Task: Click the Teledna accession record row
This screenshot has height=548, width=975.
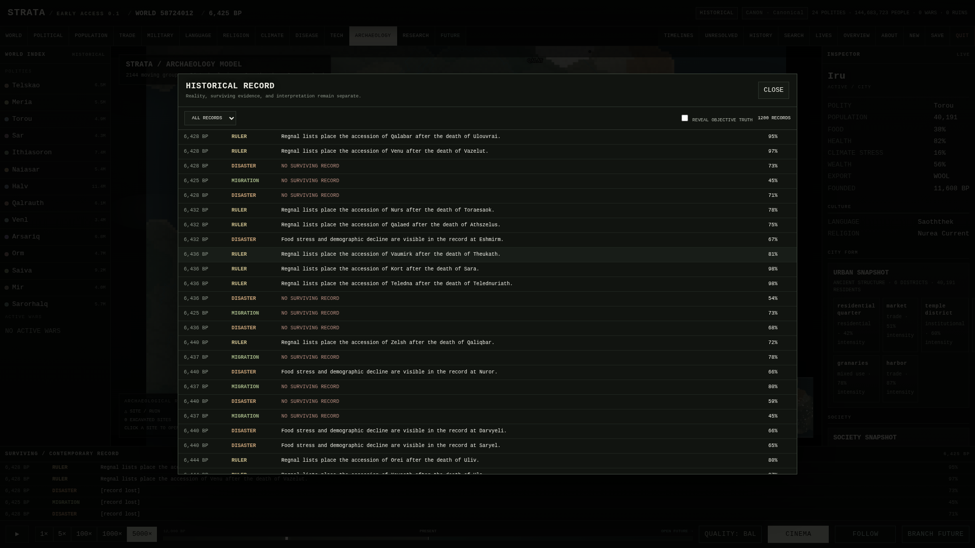Action: [487, 284]
